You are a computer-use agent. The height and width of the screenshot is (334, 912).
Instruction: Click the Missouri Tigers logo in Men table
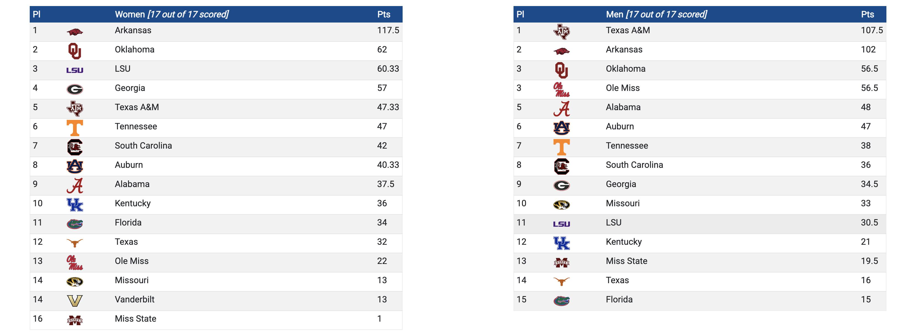click(x=561, y=205)
